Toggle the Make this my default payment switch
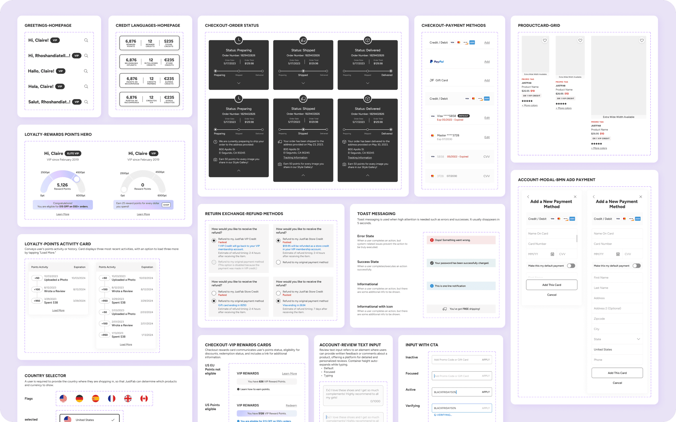 [x=572, y=266]
